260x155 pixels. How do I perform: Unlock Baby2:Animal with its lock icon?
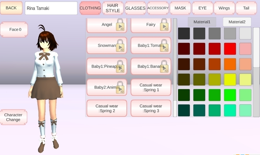120,87
